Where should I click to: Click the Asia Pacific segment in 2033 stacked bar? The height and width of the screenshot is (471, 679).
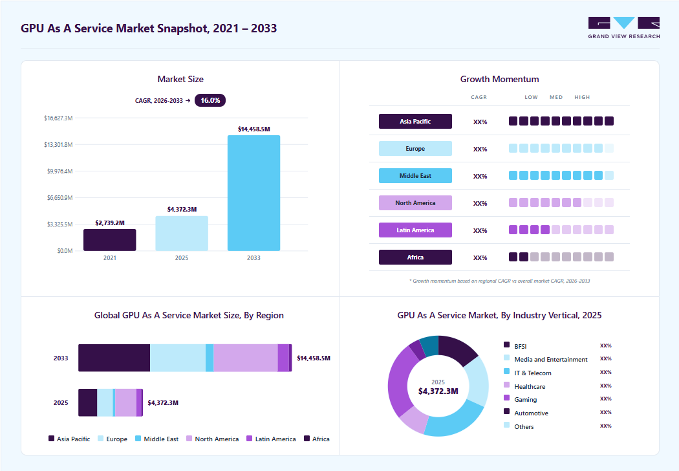pyautogui.click(x=114, y=358)
